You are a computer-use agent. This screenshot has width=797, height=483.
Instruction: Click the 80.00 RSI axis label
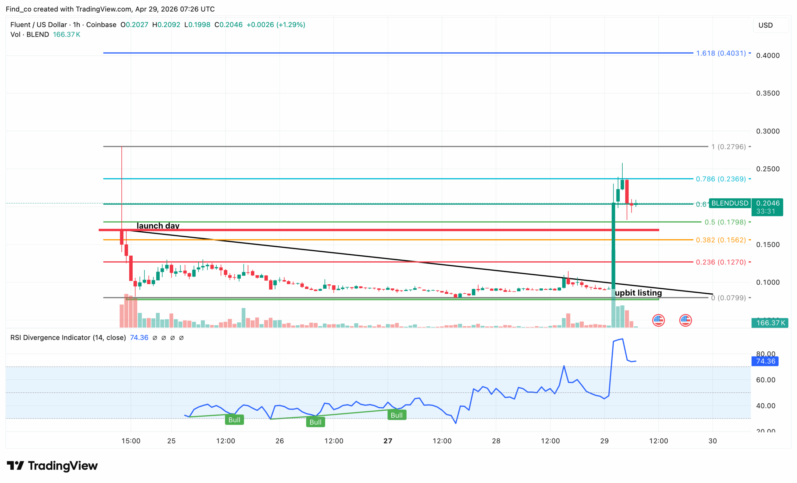tap(766, 354)
